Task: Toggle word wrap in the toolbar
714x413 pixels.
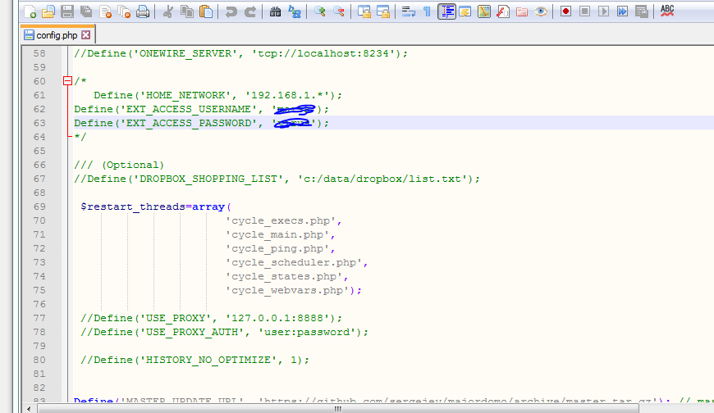Action: click(x=408, y=11)
